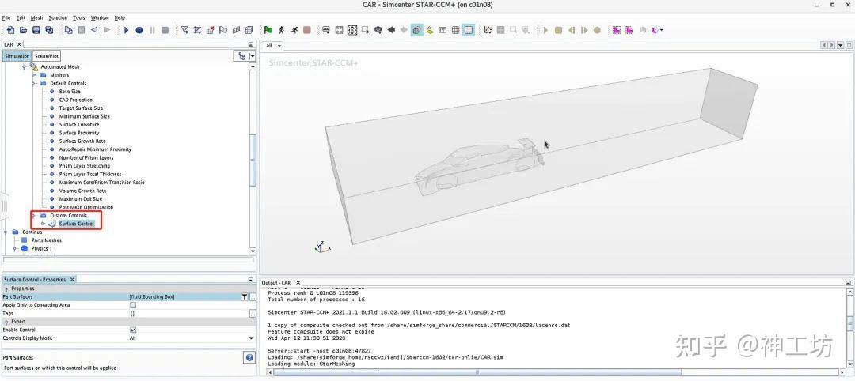Viewport: 855px width, 381px height.
Task: Open the Tools menu
Action: coord(79,18)
